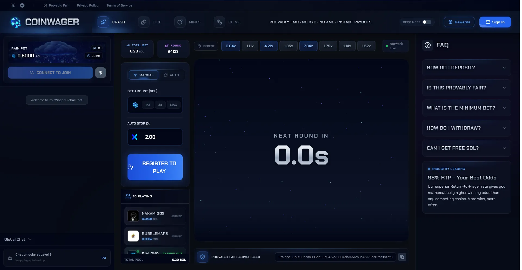Open the X (Twitter) social link
522x270 pixels.
(x=13, y=5)
